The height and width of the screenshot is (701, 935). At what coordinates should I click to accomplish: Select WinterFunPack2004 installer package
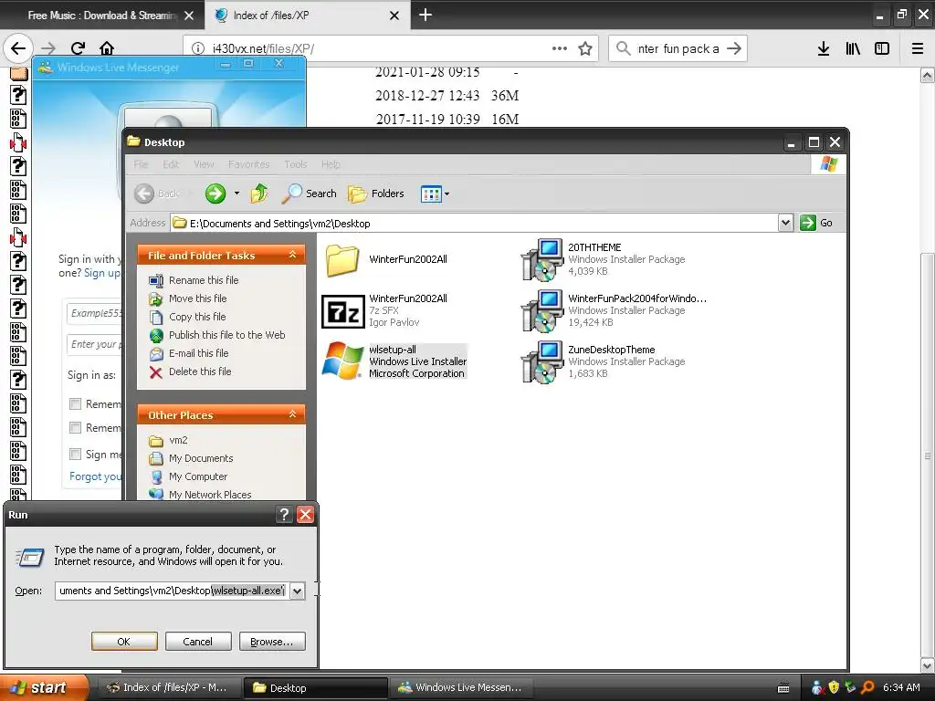pos(614,310)
